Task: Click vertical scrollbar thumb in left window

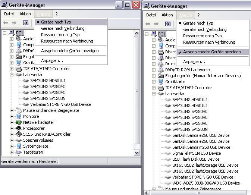Action: (x=137, y=90)
